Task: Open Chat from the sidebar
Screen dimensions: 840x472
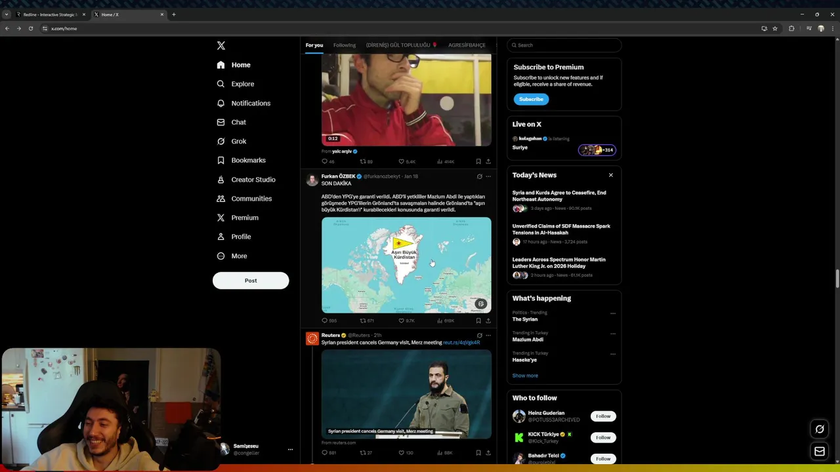Action: pos(231,122)
